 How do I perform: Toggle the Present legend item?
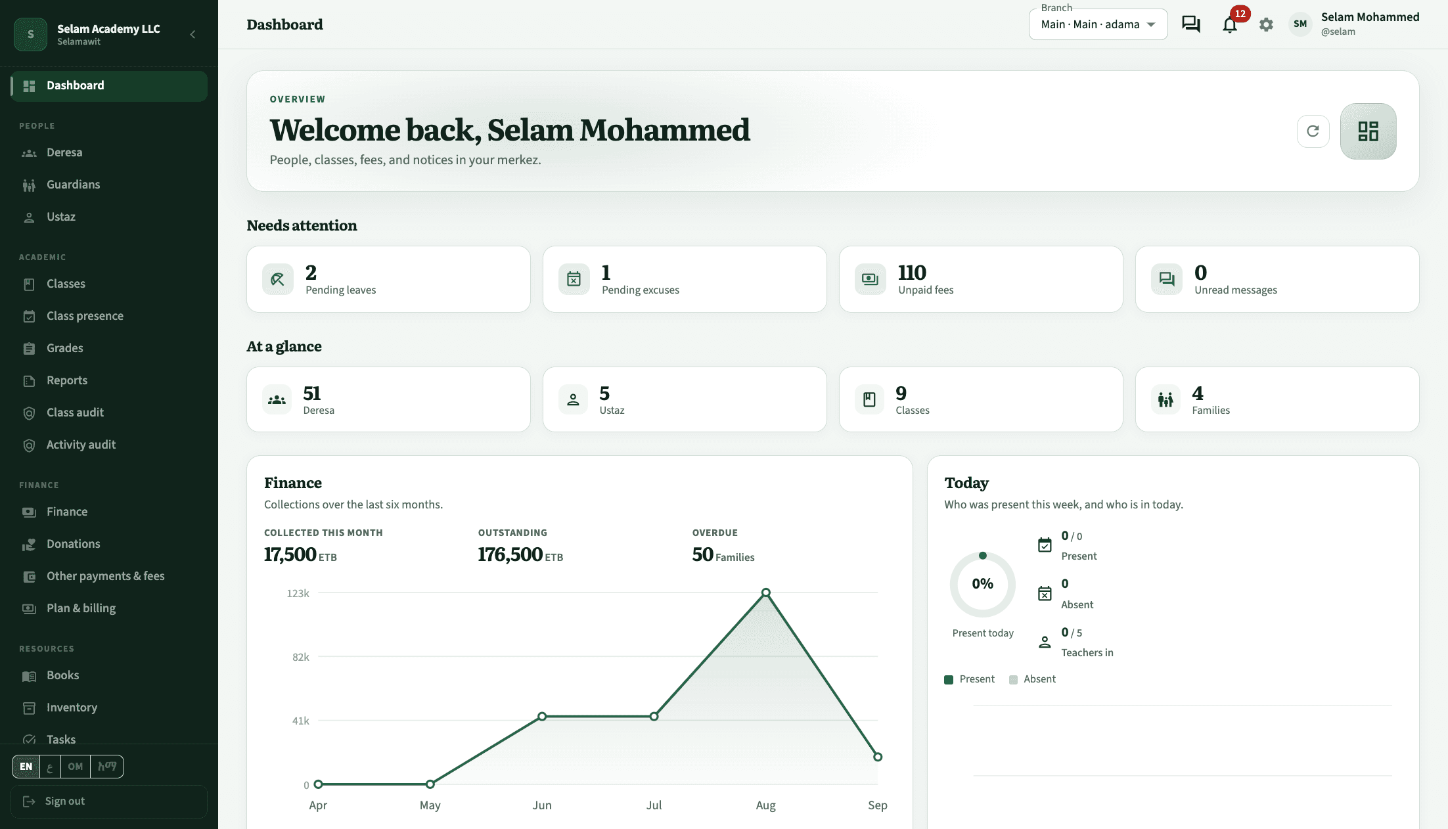[x=970, y=679]
